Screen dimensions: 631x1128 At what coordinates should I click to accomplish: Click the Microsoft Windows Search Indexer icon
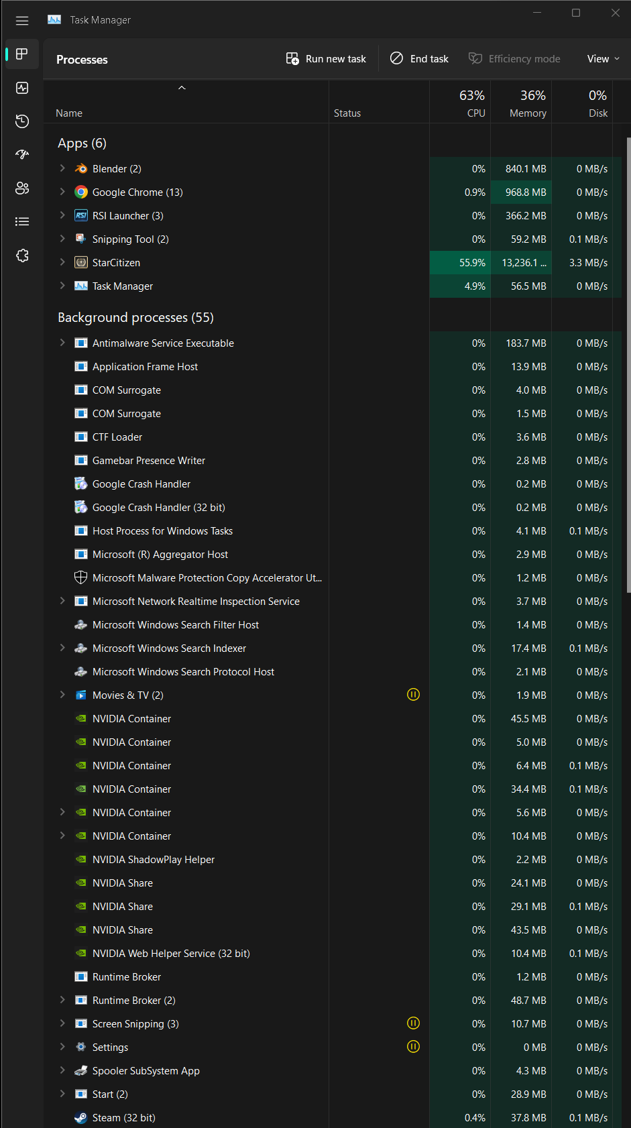[x=81, y=648]
